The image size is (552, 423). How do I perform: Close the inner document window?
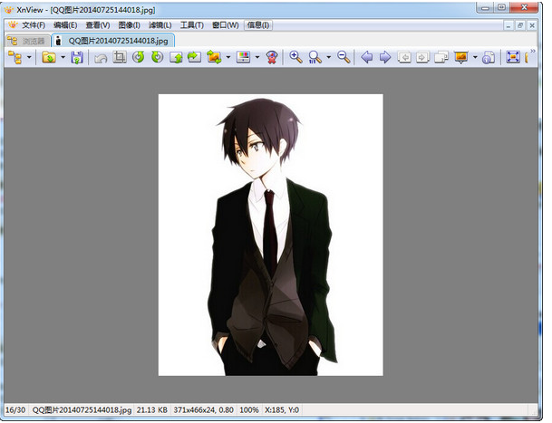[532, 25]
